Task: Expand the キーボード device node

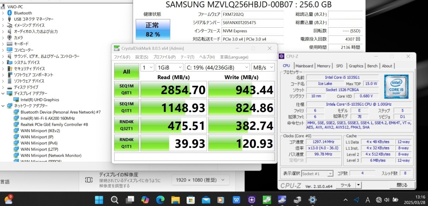Action: [3, 44]
